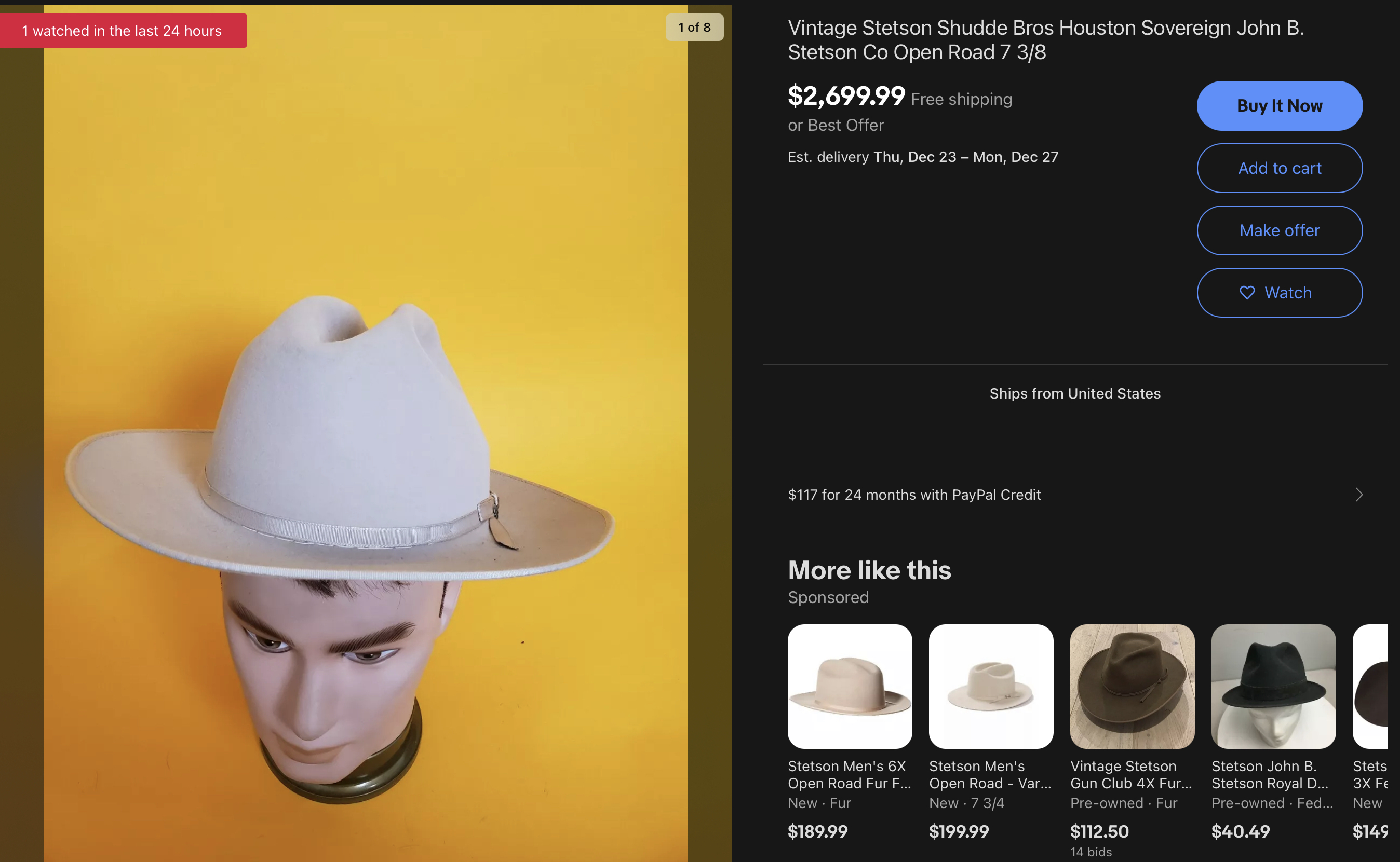Open Stetson Men's 6X Open Road thumbnail
The width and height of the screenshot is (1400, 862).
point(850,687)
